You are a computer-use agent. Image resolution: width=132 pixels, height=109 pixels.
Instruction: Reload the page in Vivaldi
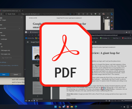click(x=39, y=35)
